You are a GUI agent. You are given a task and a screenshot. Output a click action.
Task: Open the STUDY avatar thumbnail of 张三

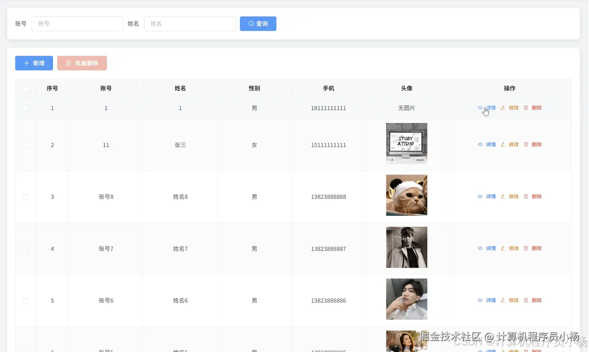point(406,143)
